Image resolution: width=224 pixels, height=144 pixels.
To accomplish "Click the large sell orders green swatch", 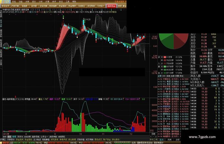I will (165, 67).
